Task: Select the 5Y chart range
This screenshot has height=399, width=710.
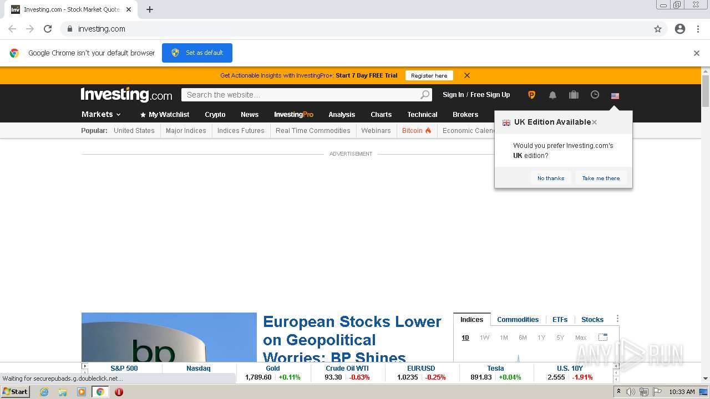Action: pyautogui.click(x=560, y=337)
